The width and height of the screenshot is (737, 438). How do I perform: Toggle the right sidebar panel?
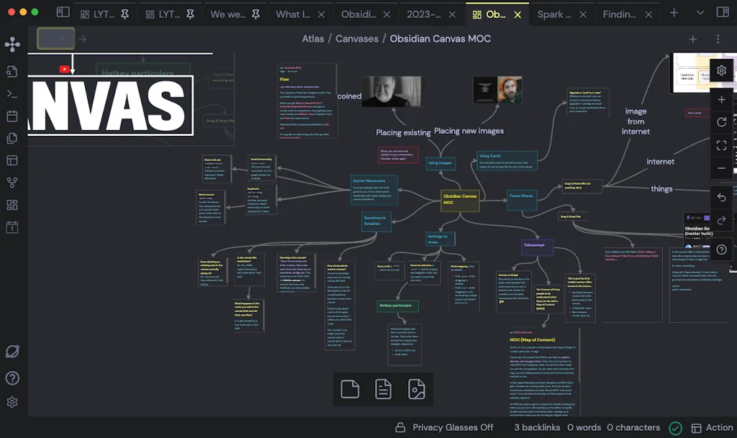click(722, 13)
